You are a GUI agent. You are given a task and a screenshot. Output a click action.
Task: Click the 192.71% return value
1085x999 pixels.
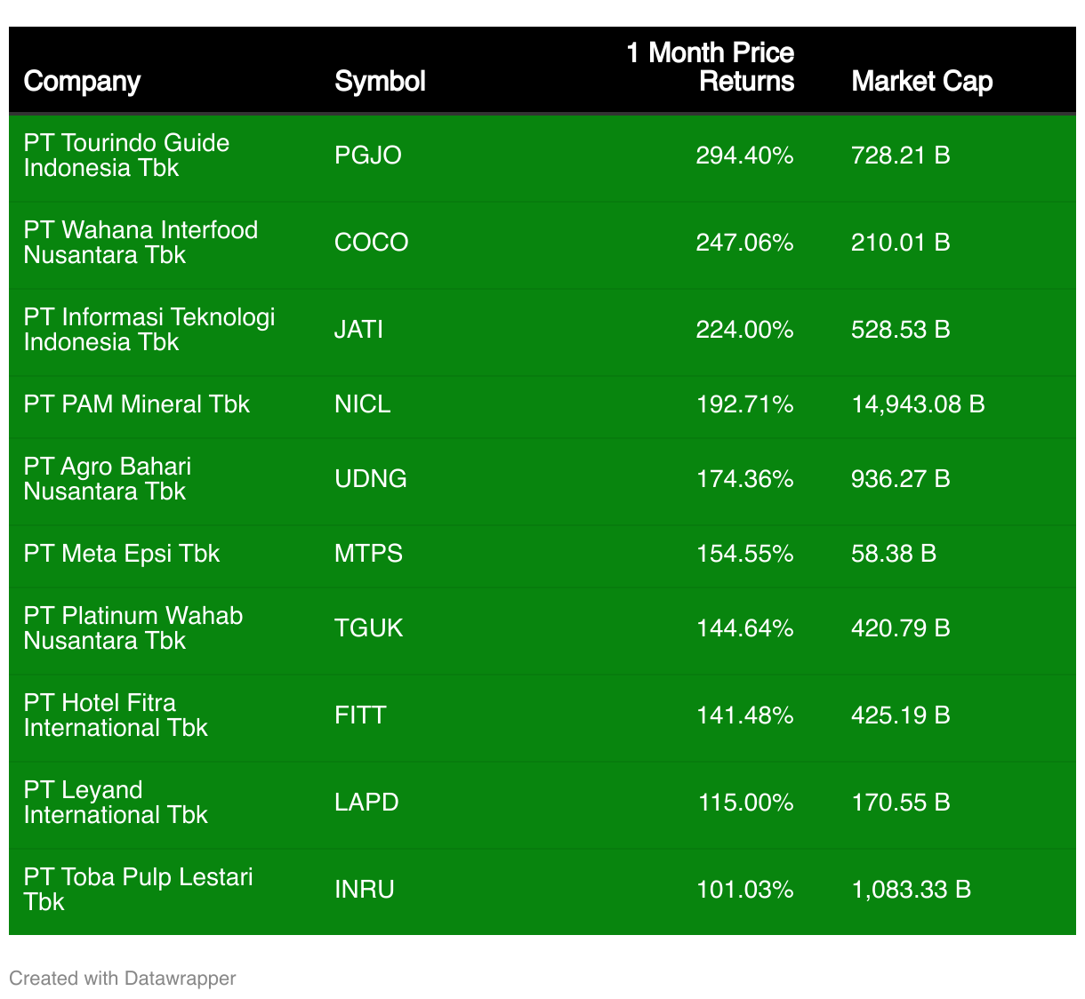coord(744,404)
